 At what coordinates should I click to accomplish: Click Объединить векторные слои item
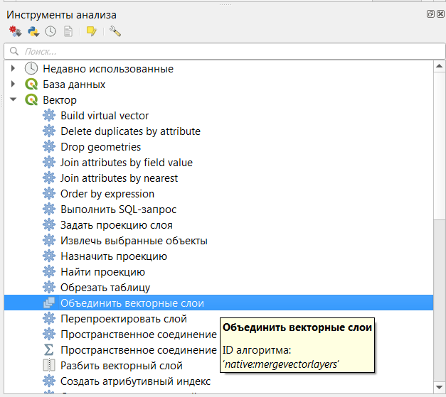[132, 303]
